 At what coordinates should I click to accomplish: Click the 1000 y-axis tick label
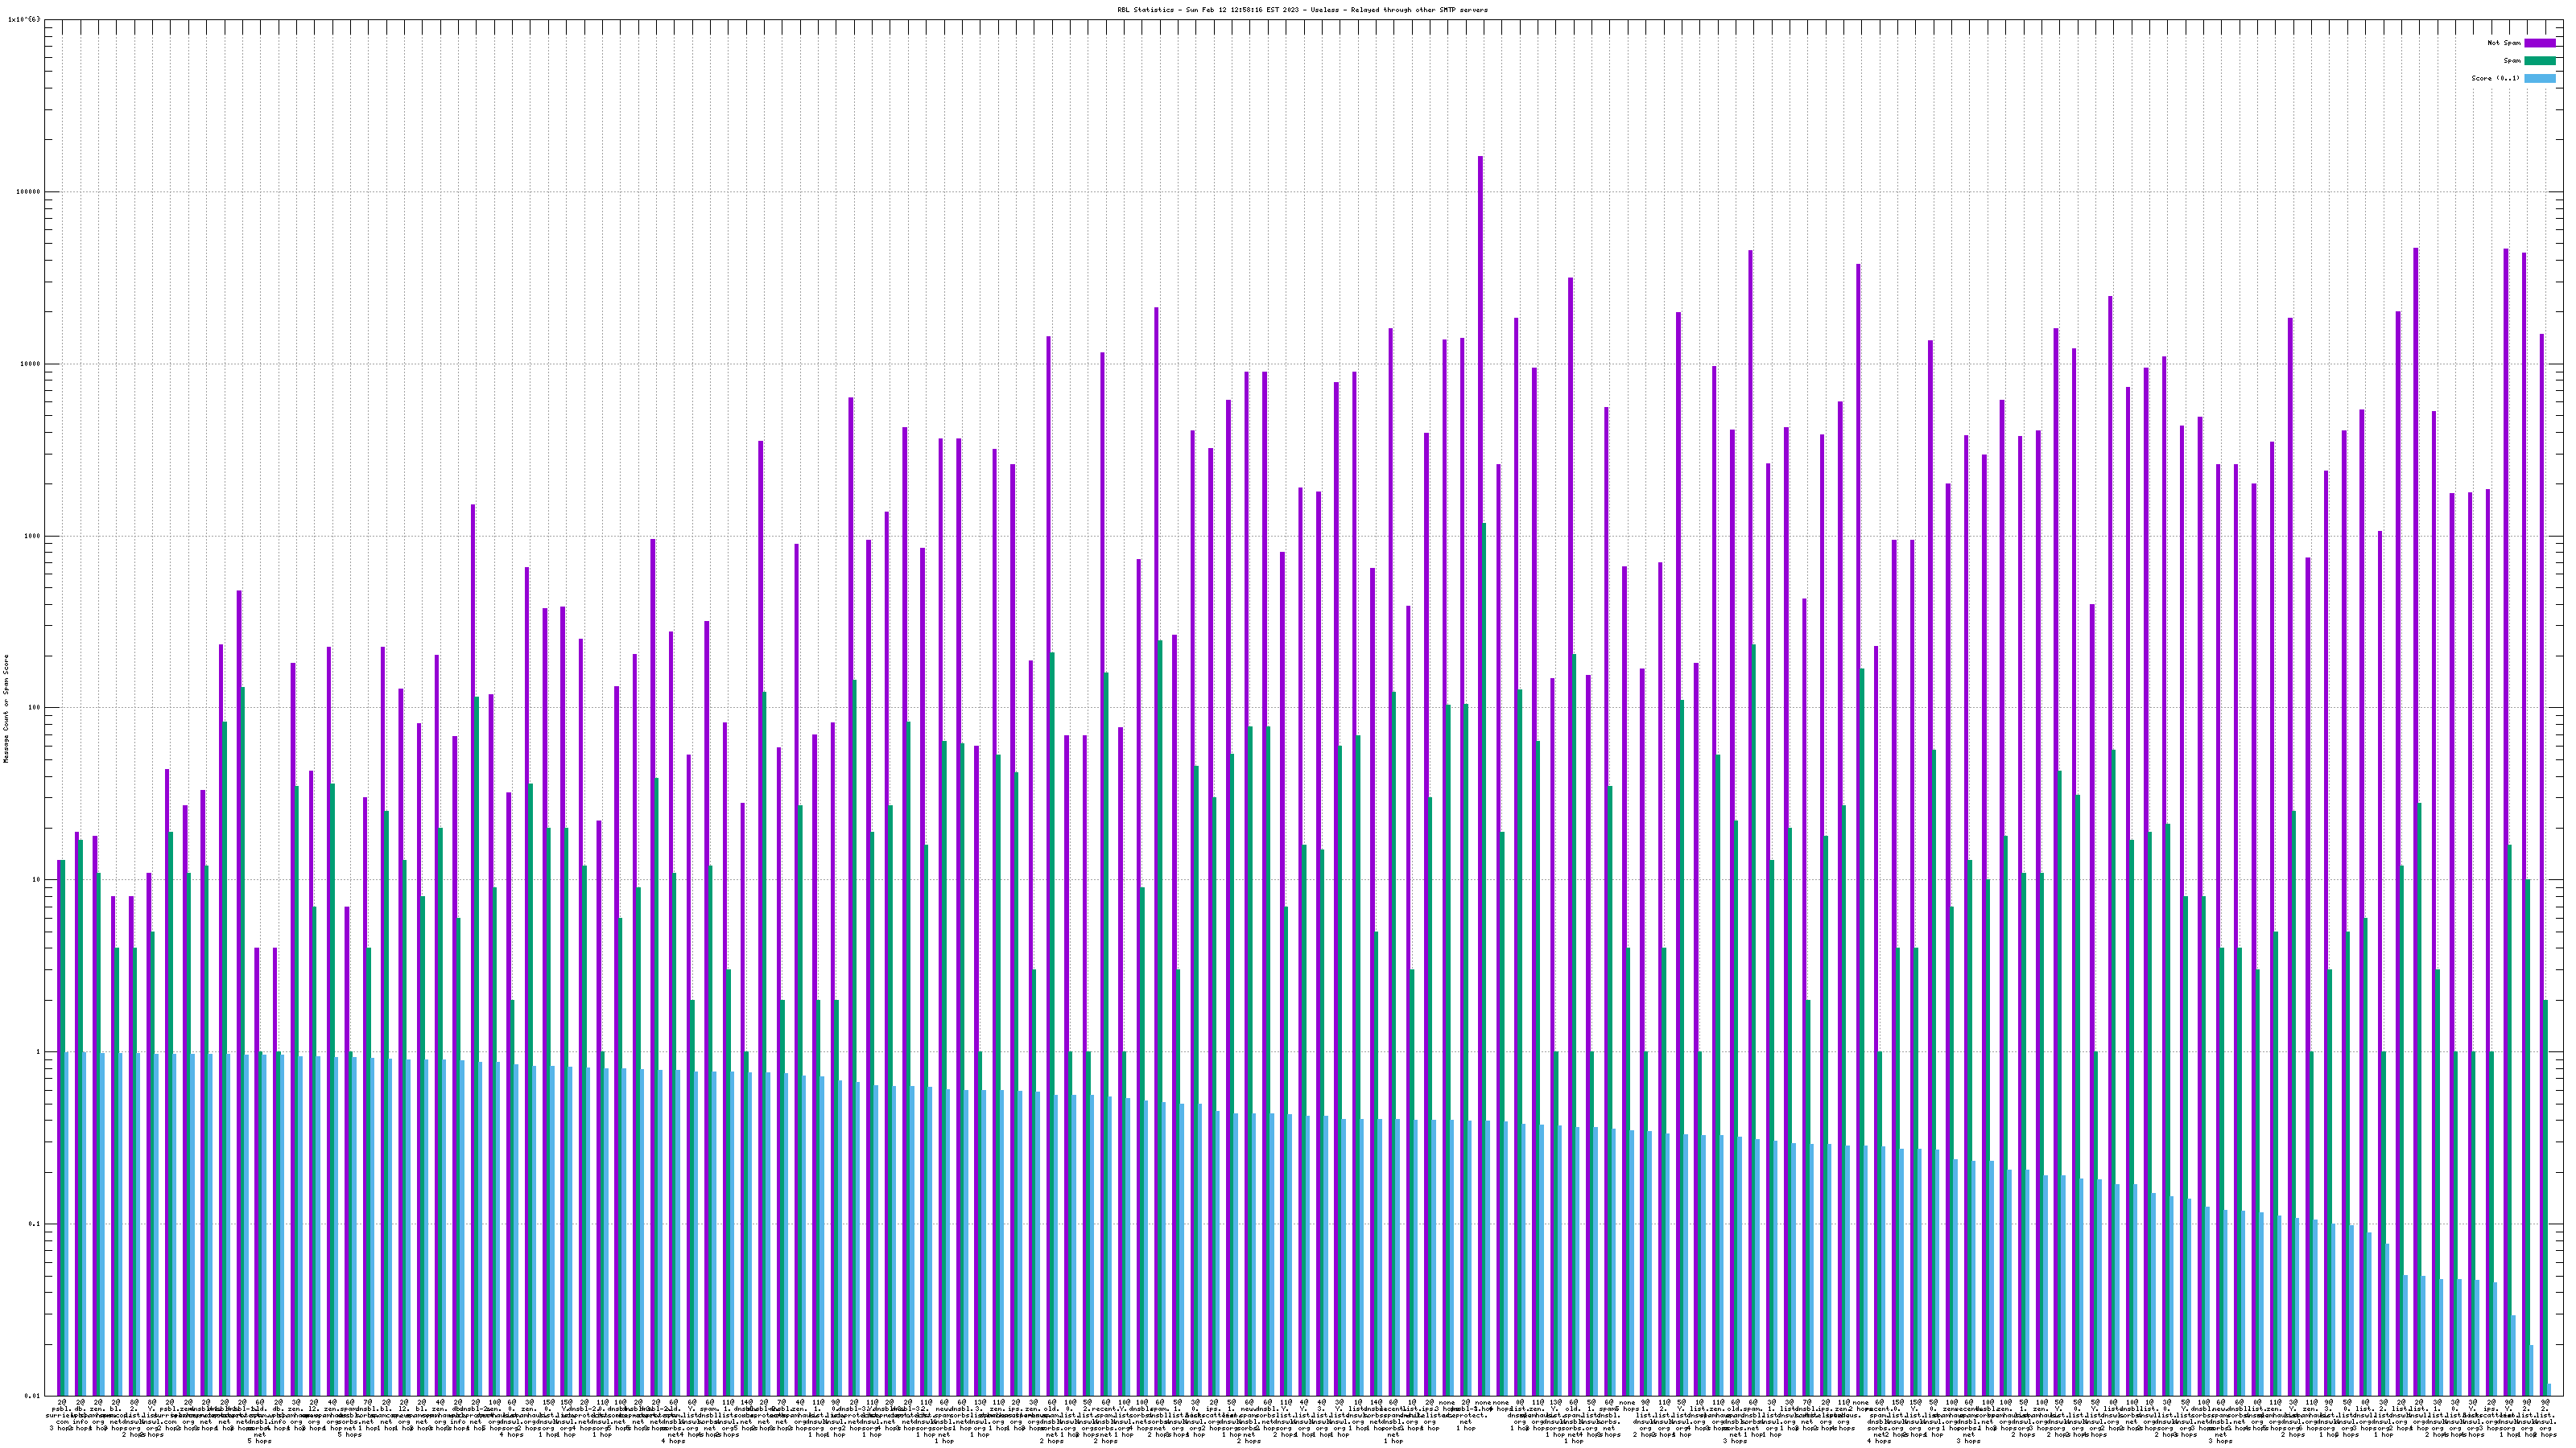click(33, 536)
